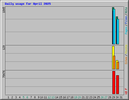This screenshot has width=129, height=100.
Task: Click the orange Sites bar for day 30
Action: point(118,65)
